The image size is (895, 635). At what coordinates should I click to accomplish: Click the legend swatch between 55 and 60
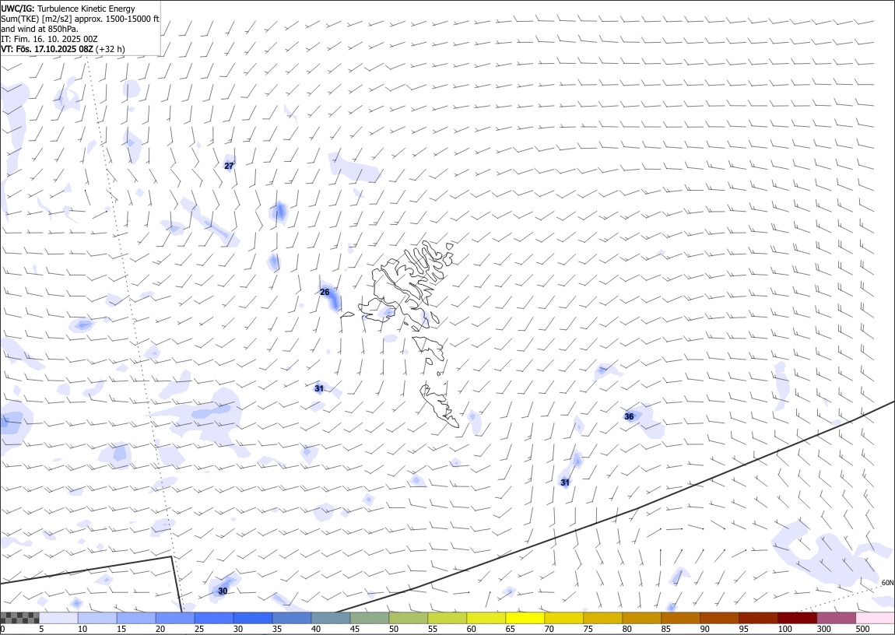pos(447,618)
